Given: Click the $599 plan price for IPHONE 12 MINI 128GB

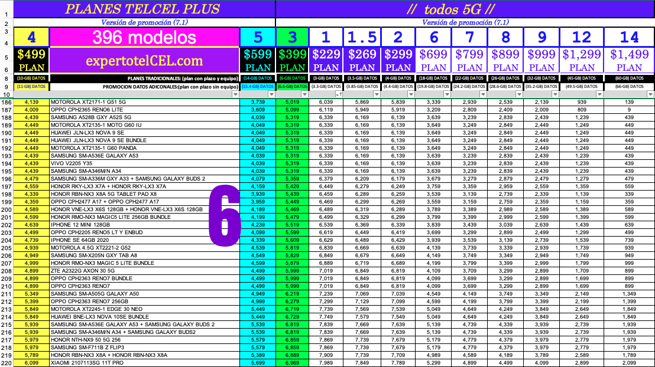Looking at the screenshot, I should pos(258,225).
